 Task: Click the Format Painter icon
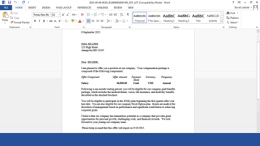pos(11,22)
